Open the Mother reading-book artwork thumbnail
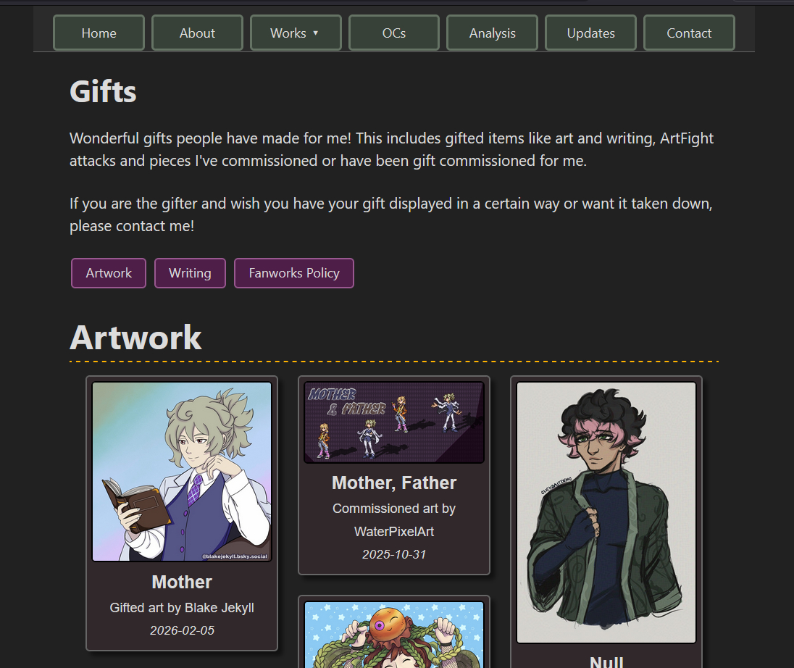Image resolution: width=794 pixels, height=668 pixels. 182,472
